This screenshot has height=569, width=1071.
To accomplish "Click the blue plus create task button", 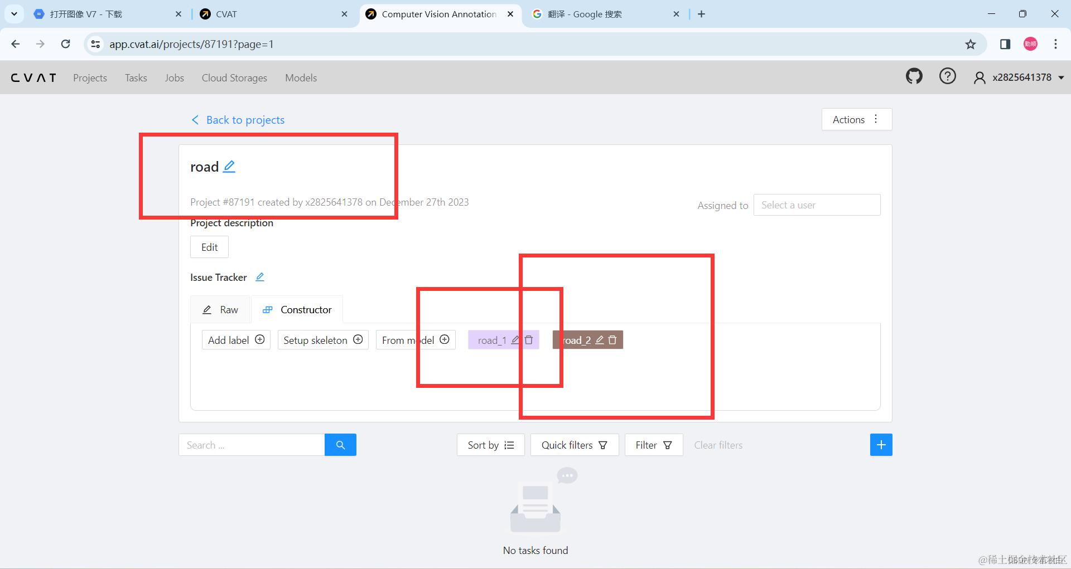I will 881,445.
